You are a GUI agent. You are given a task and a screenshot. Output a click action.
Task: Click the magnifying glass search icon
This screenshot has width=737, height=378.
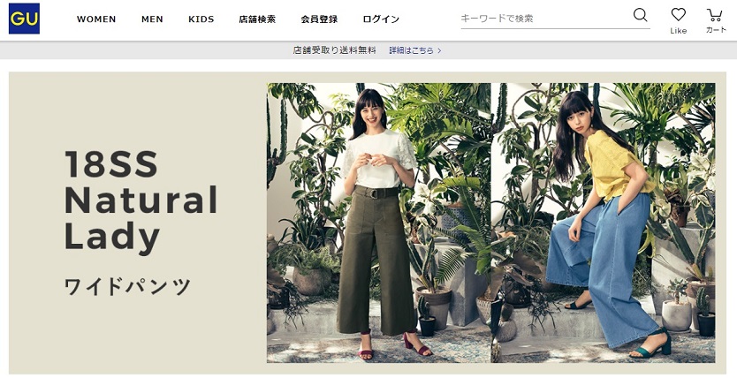pos(640,15)
